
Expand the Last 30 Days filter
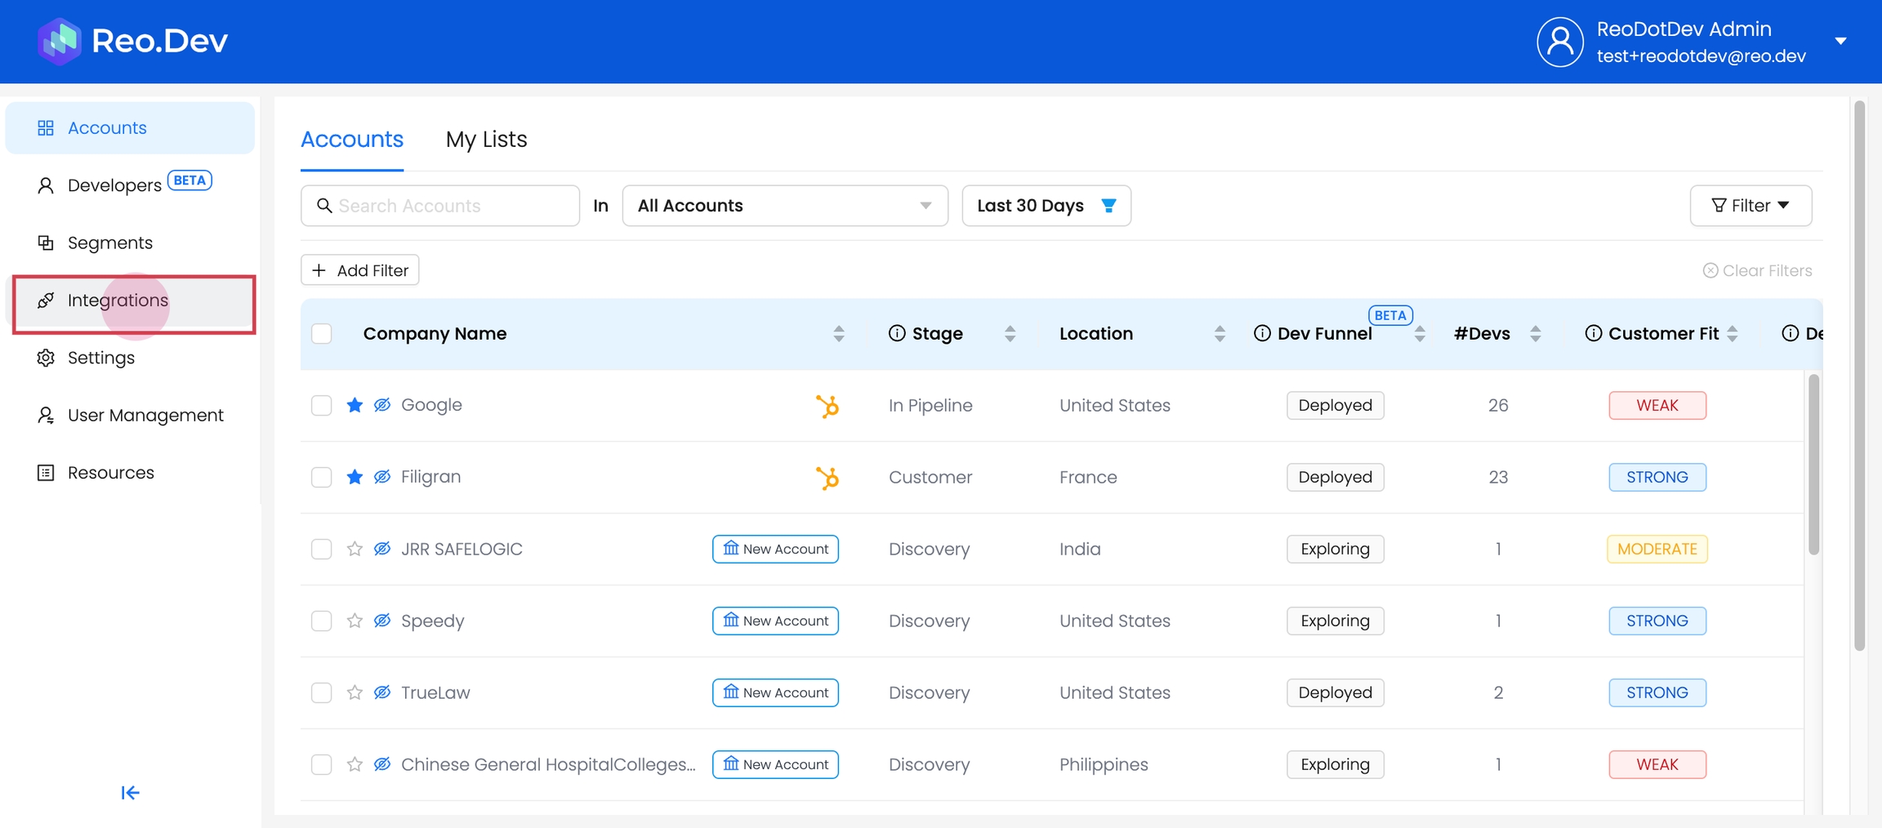tap(1046, 206)
